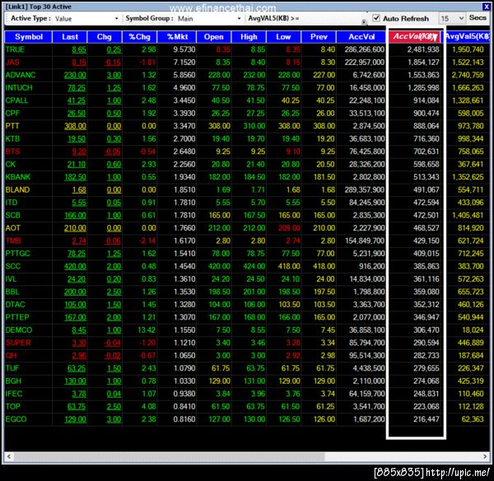The height and width of the screenshot is (481, 494).
Task: Select the IVL symbol
Action: coord(11,279)
